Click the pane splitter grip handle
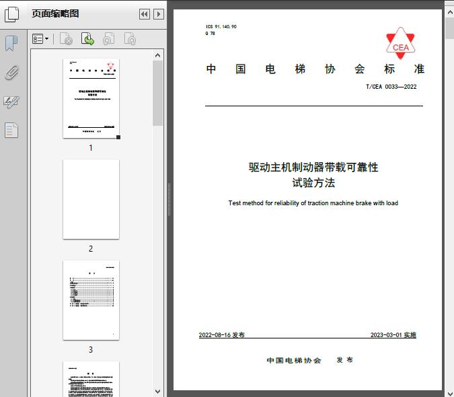This screenshot has height=397, width=454. [169, 200]
